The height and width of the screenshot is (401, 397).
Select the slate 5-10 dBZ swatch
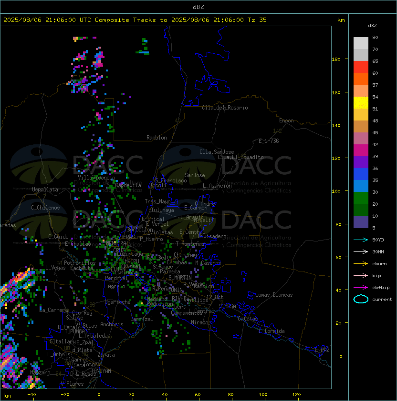click(x=361, y=222)
